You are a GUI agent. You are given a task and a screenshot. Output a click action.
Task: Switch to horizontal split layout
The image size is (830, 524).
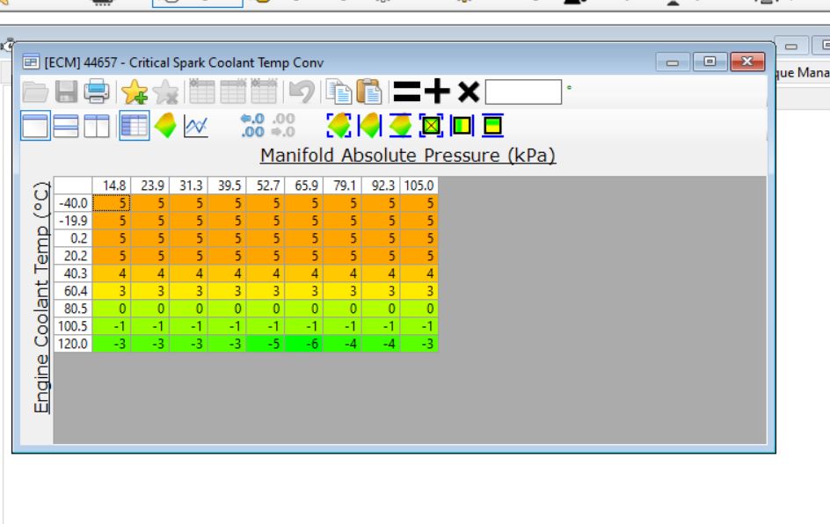[66, 127]
